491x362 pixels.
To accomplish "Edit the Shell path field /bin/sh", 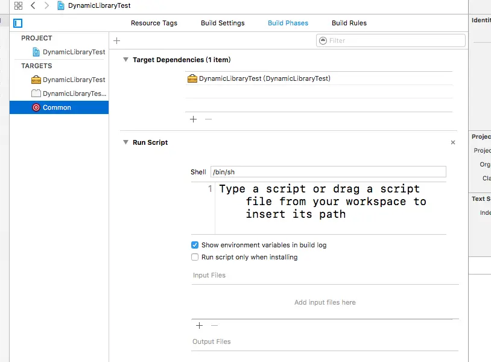I will click(328, 172).
